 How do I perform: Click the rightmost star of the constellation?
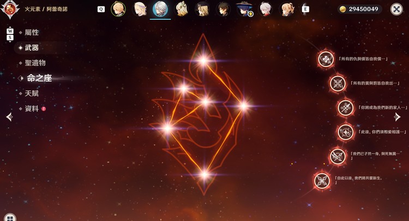244,106
